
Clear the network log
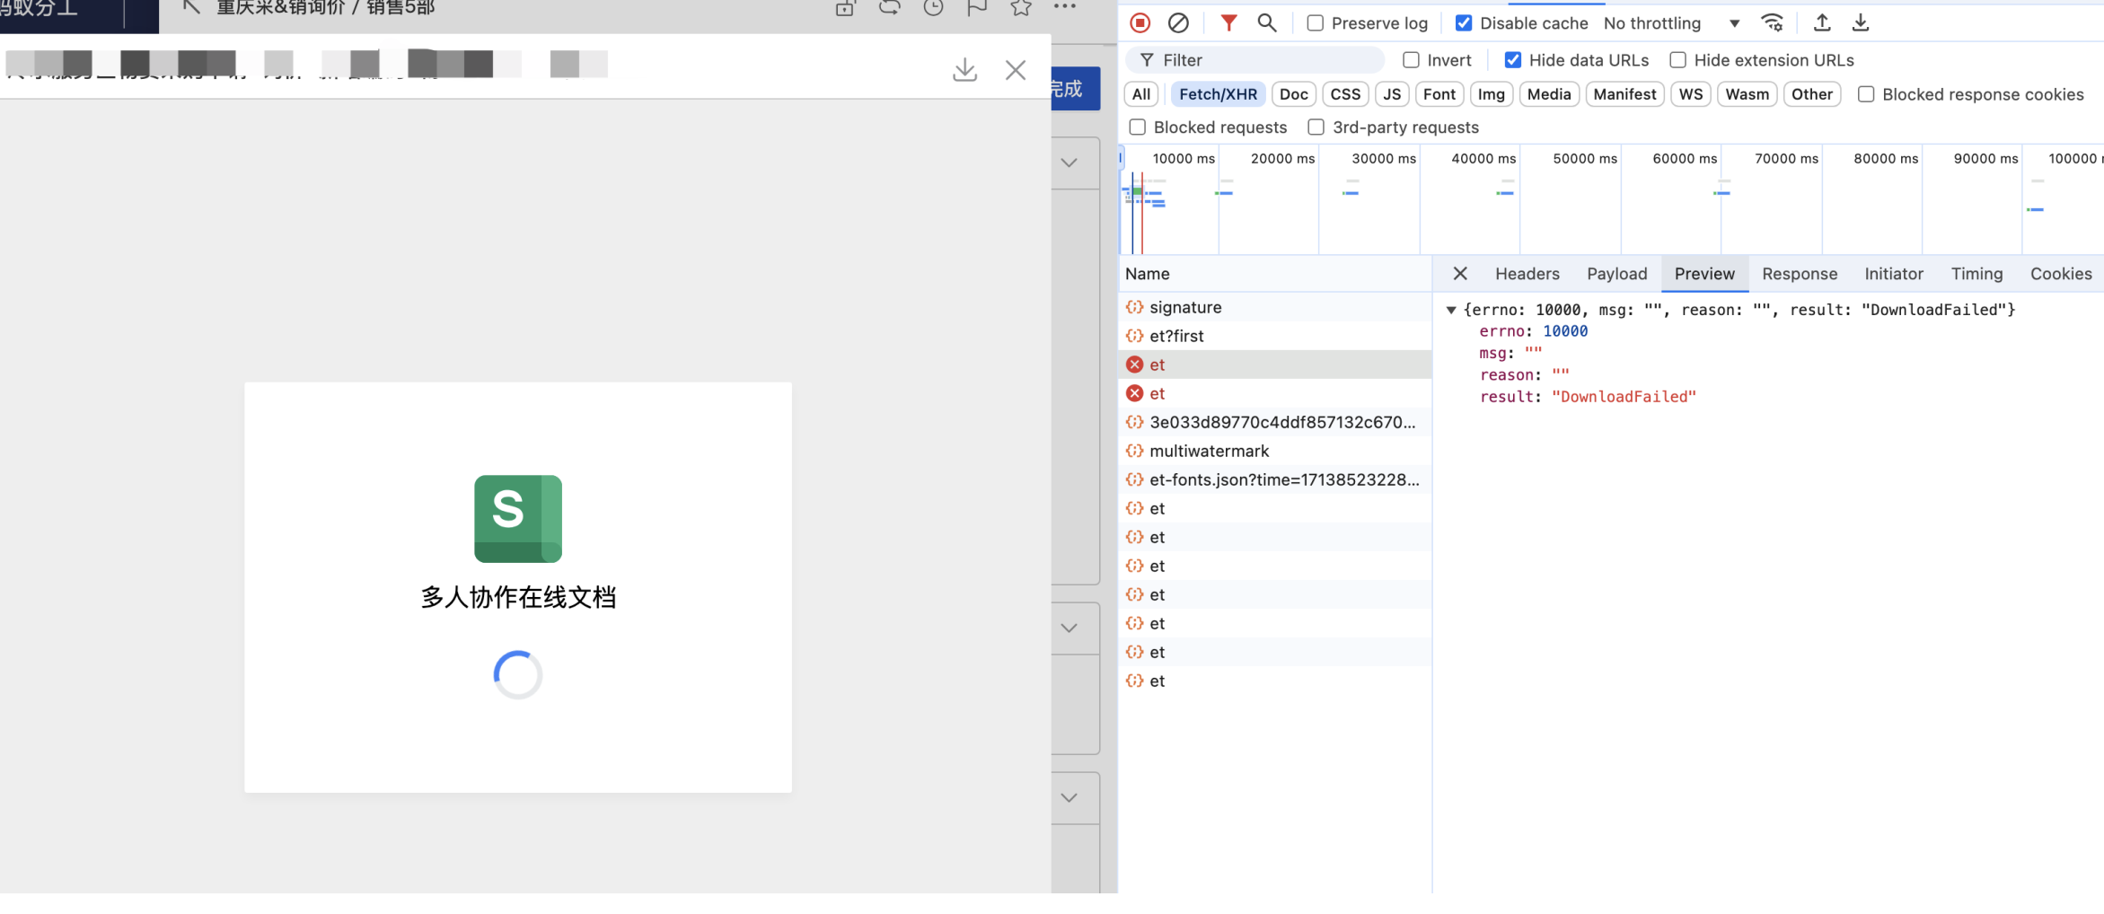tap(1178, 23)
